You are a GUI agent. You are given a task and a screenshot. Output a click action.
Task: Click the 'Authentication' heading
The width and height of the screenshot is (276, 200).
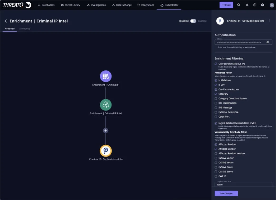click(225, 35)
